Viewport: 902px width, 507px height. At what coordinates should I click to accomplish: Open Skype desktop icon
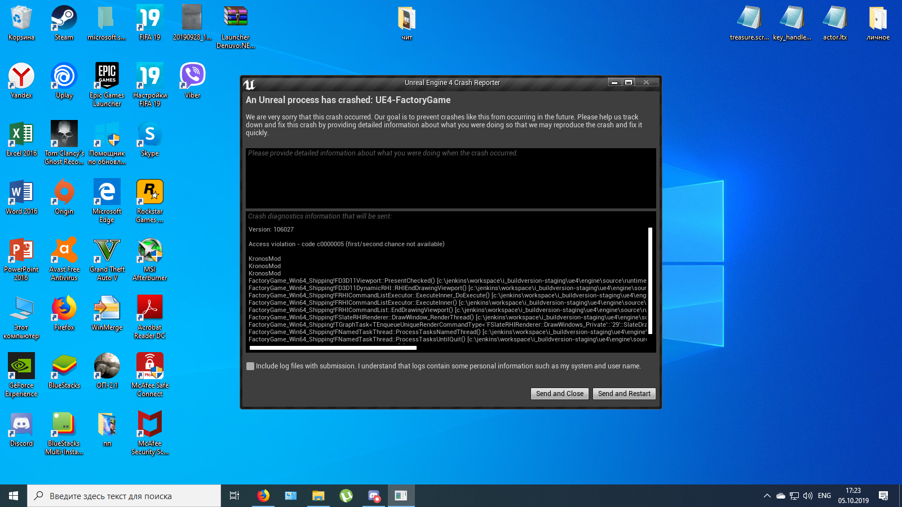(149, 139)
